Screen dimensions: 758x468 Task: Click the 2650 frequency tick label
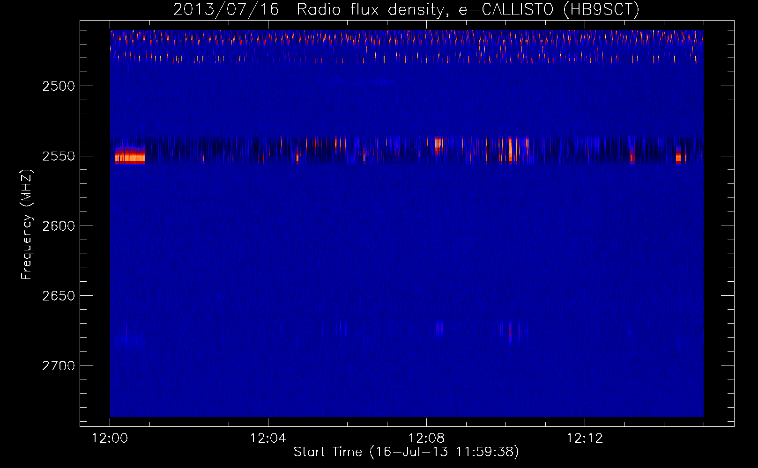[x=59, y=296]
